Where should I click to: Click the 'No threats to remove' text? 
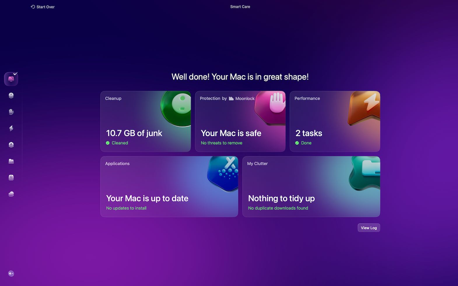[x=222, y=143]
